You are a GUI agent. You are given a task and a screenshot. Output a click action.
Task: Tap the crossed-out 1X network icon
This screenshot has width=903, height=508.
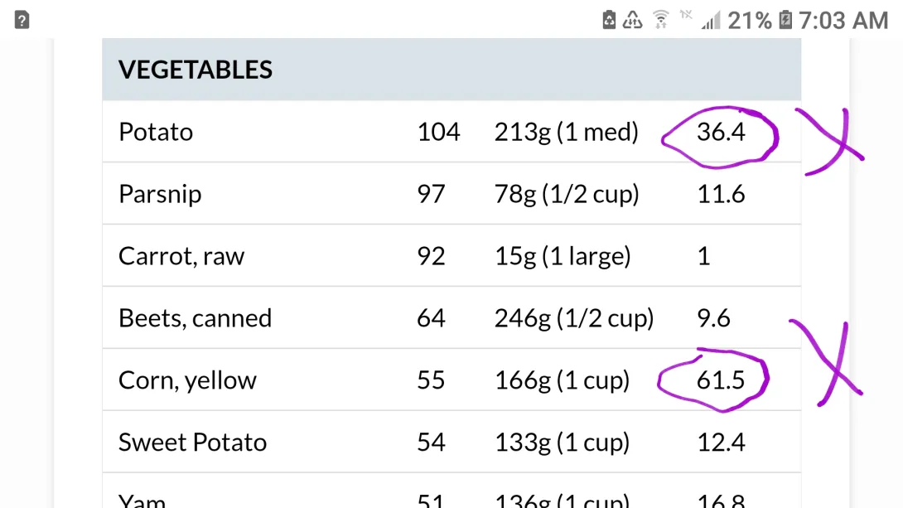(x=686, y=15)
